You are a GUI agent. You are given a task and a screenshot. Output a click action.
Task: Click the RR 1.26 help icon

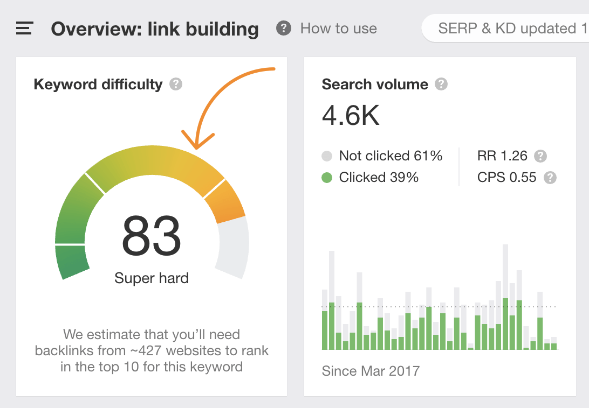[540, 156]
